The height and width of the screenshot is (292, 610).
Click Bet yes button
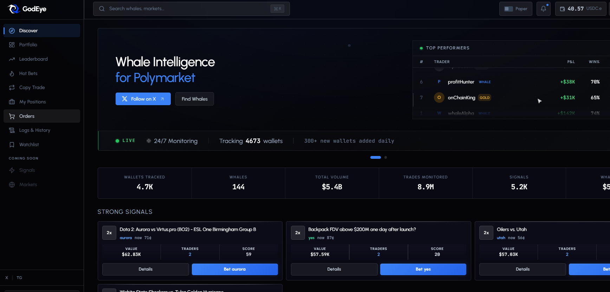pyautogui.click(x=423, y=269)
